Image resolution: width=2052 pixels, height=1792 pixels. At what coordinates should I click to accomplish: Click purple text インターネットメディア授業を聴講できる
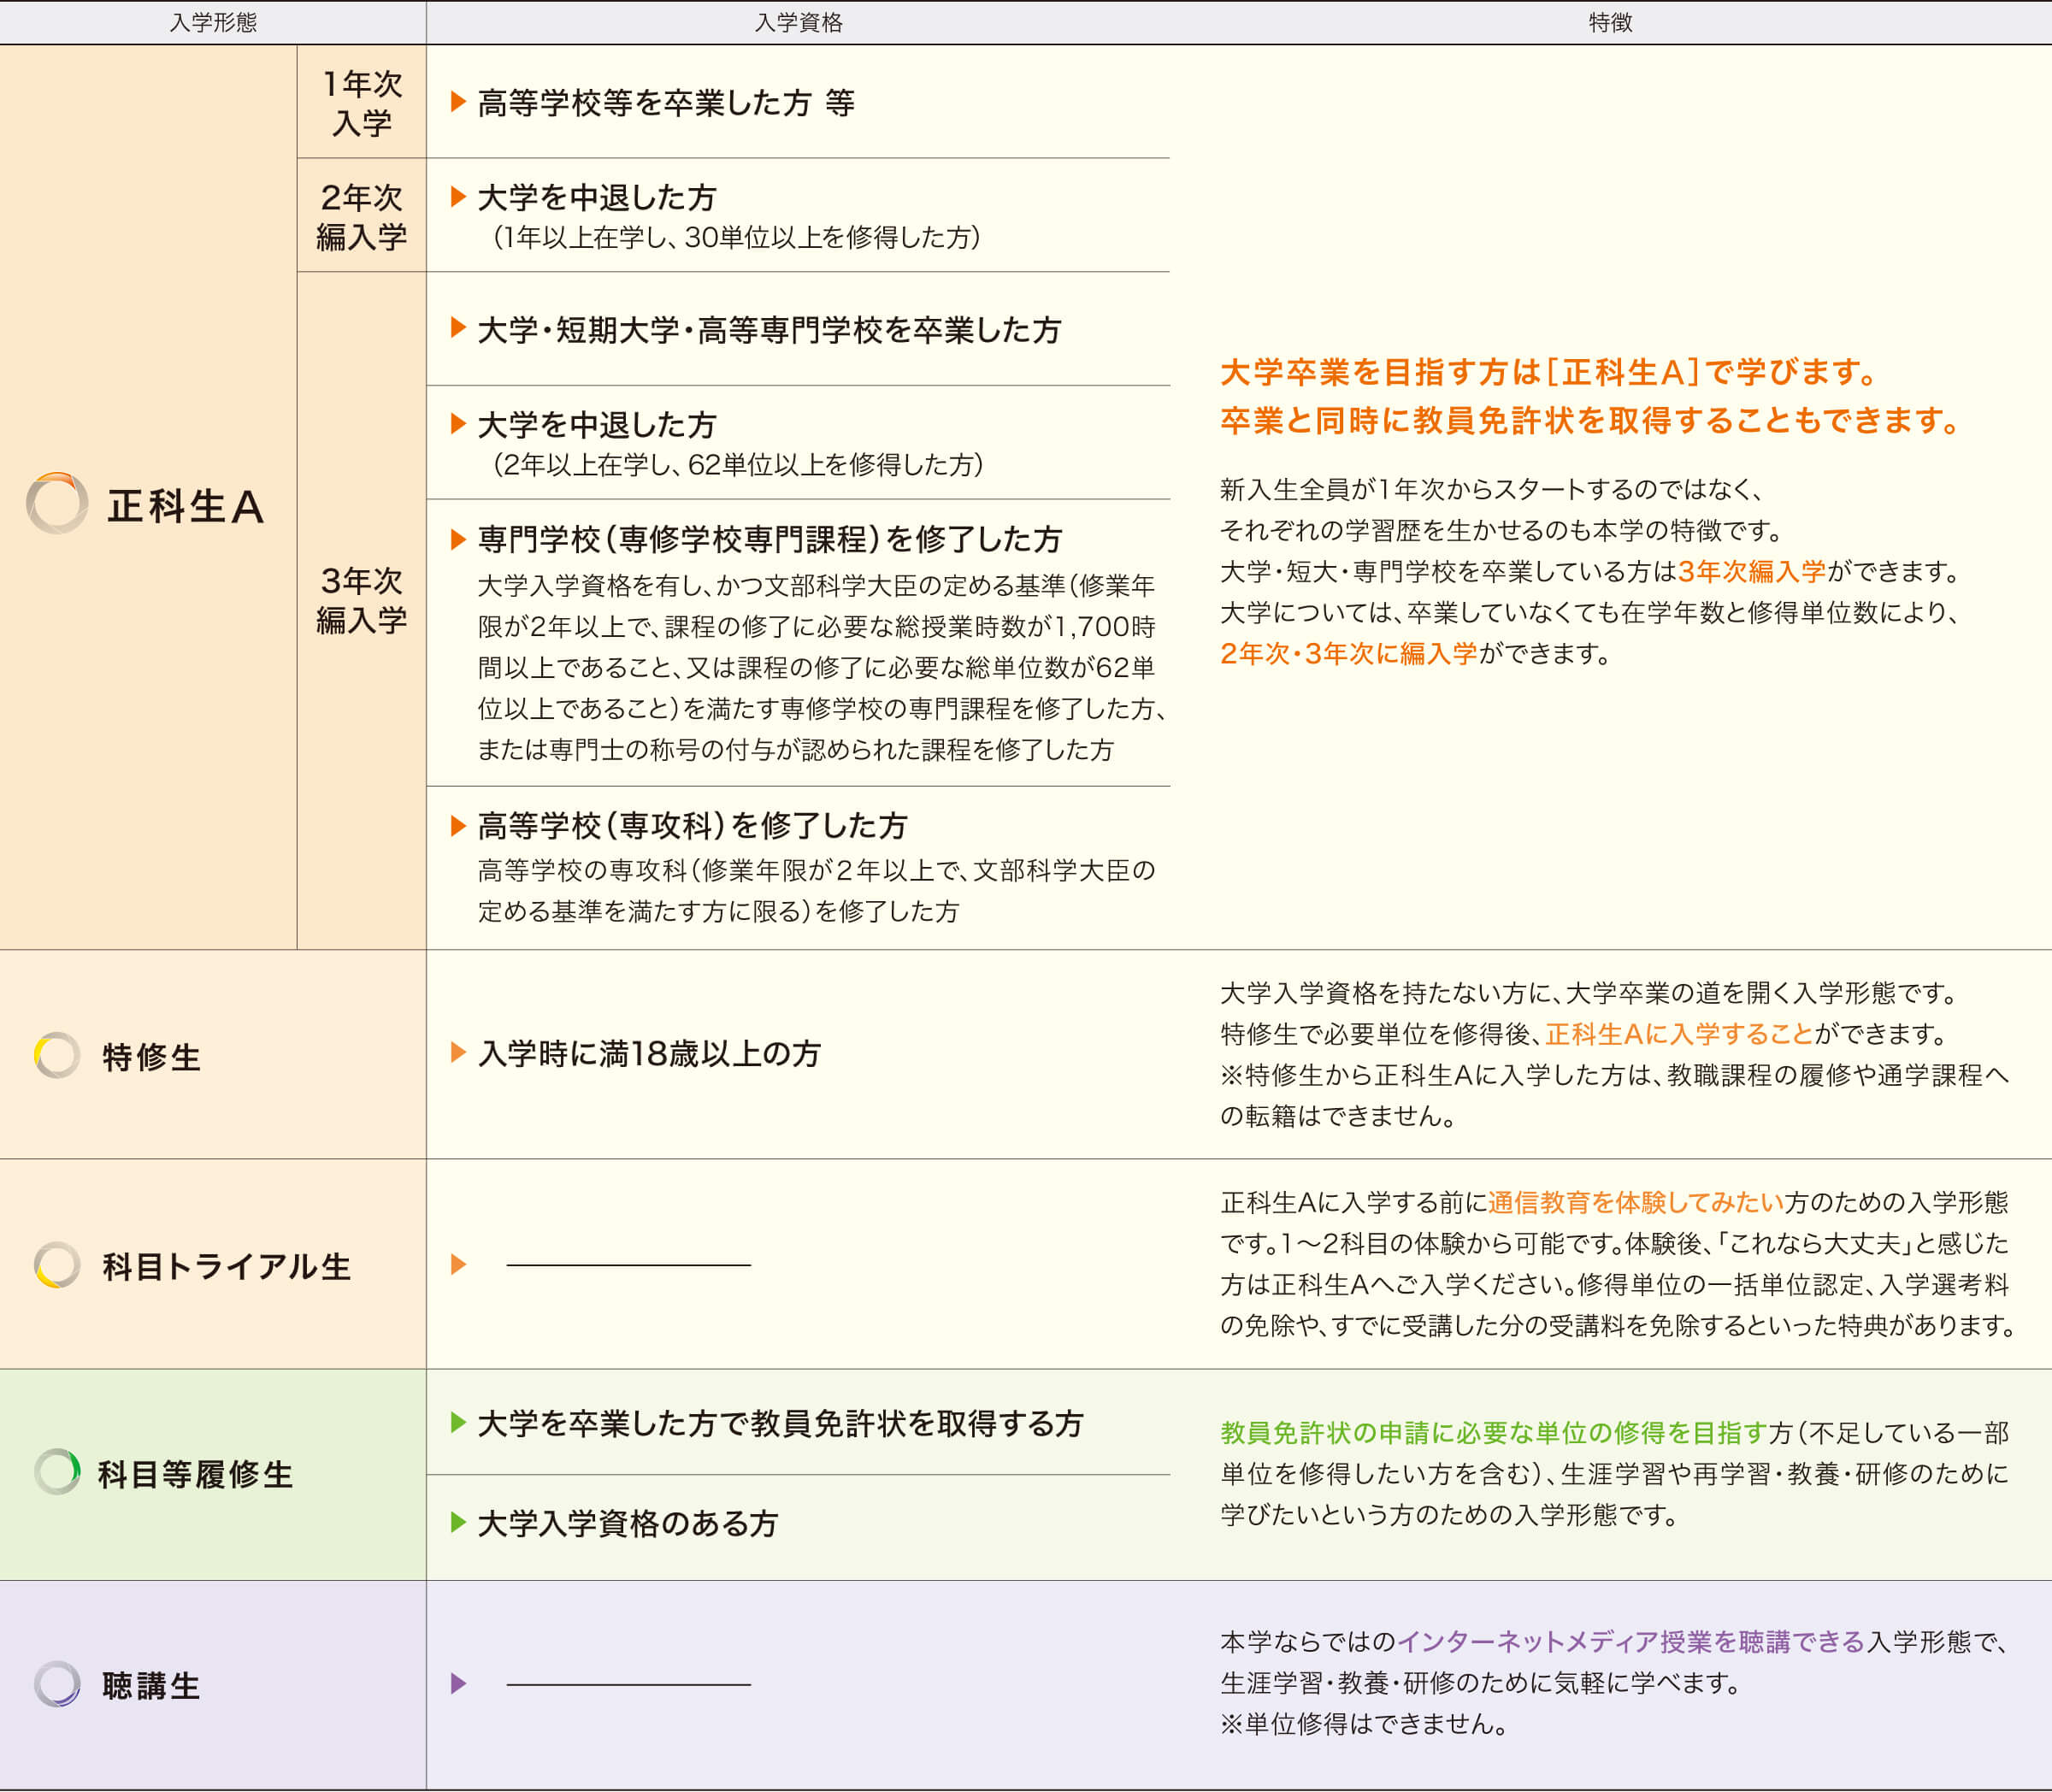pyautogui.click(x=1630, y=1642)
